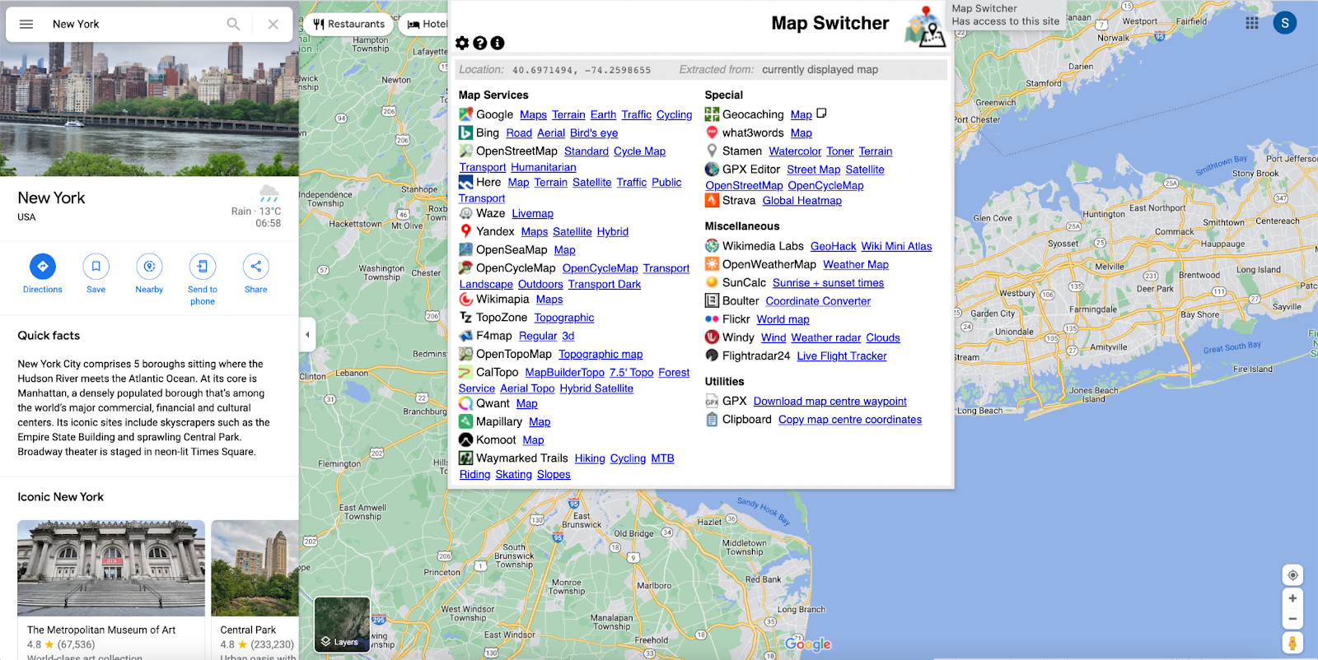Open OpenStreetMap Humanitarian layer
This screenshot has width=1318, height=660.
(x=544, y=167)
